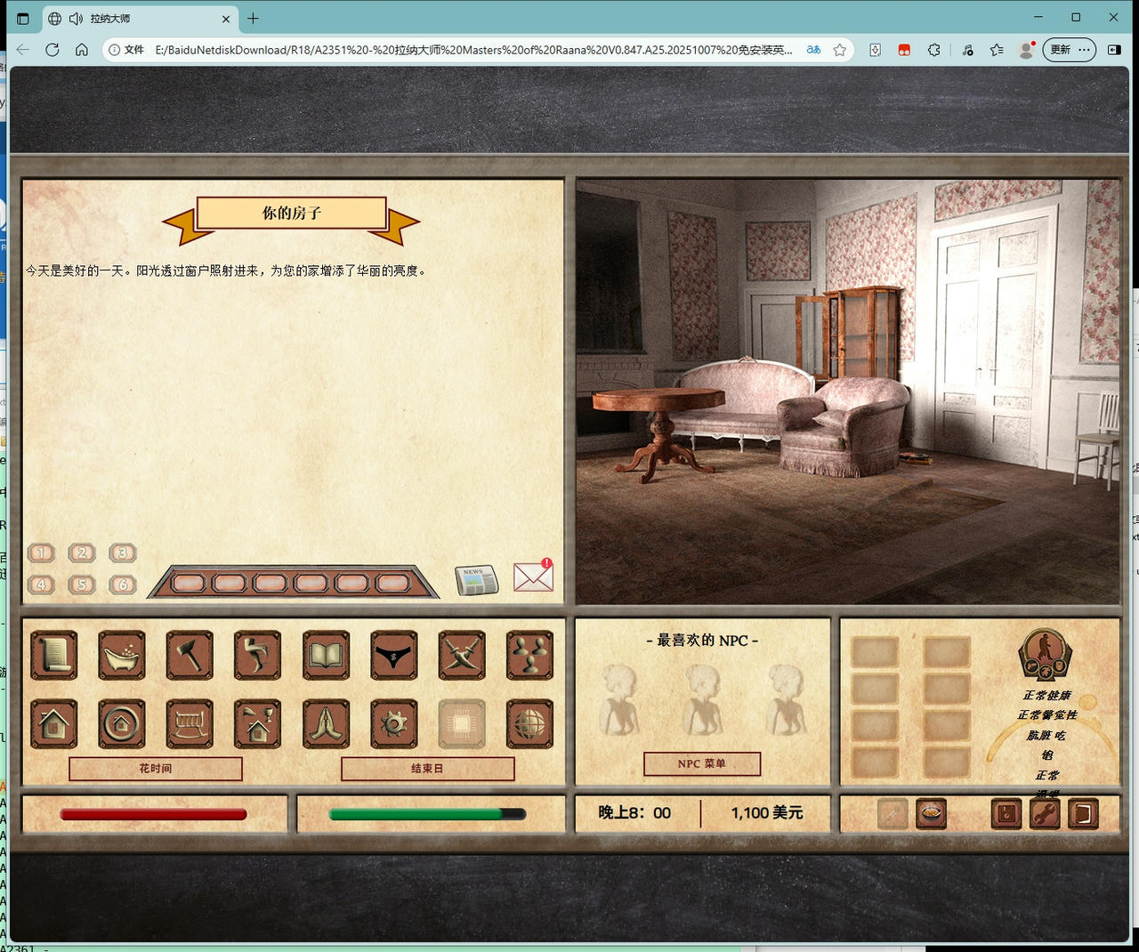This screenshot has width=1139, height=952.
Task: Open the NPC 菜单
Action: (702, 763)
